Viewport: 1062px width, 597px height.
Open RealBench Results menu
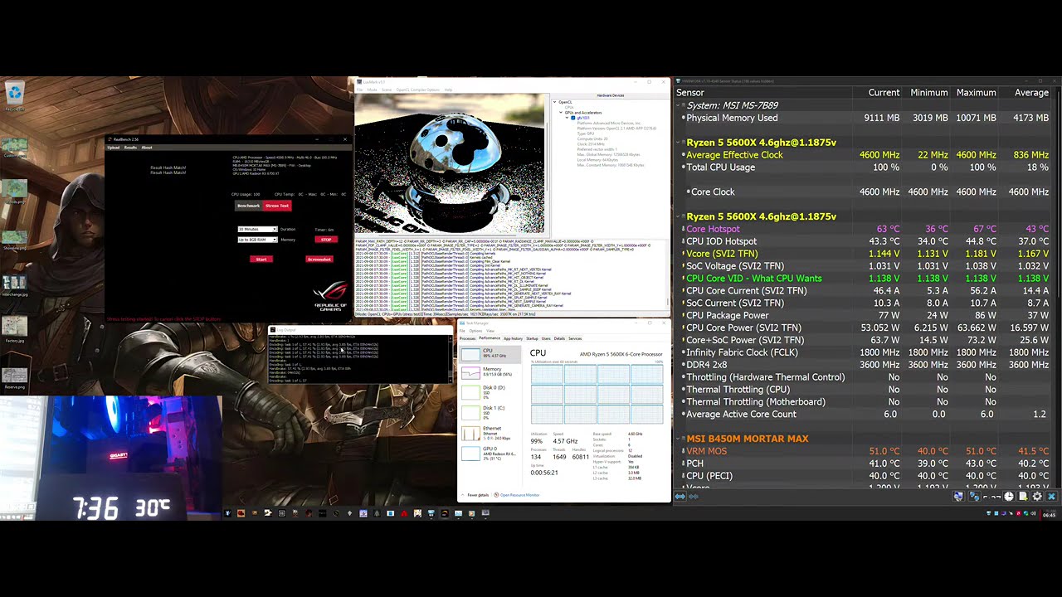tap(130, 148)
